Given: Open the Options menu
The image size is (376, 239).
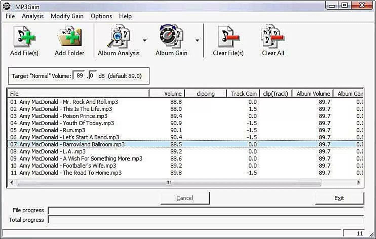Looking at the screenshot, I should [x=101, y=16].
